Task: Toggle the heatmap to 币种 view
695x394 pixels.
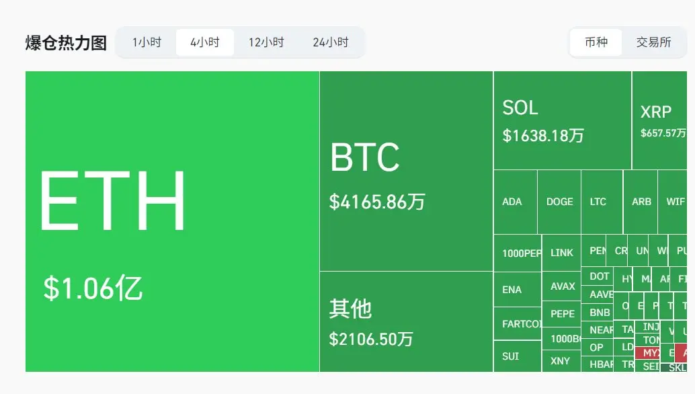Action: (596, 42)
